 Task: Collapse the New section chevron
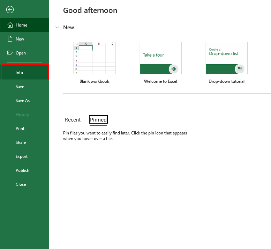58,27
